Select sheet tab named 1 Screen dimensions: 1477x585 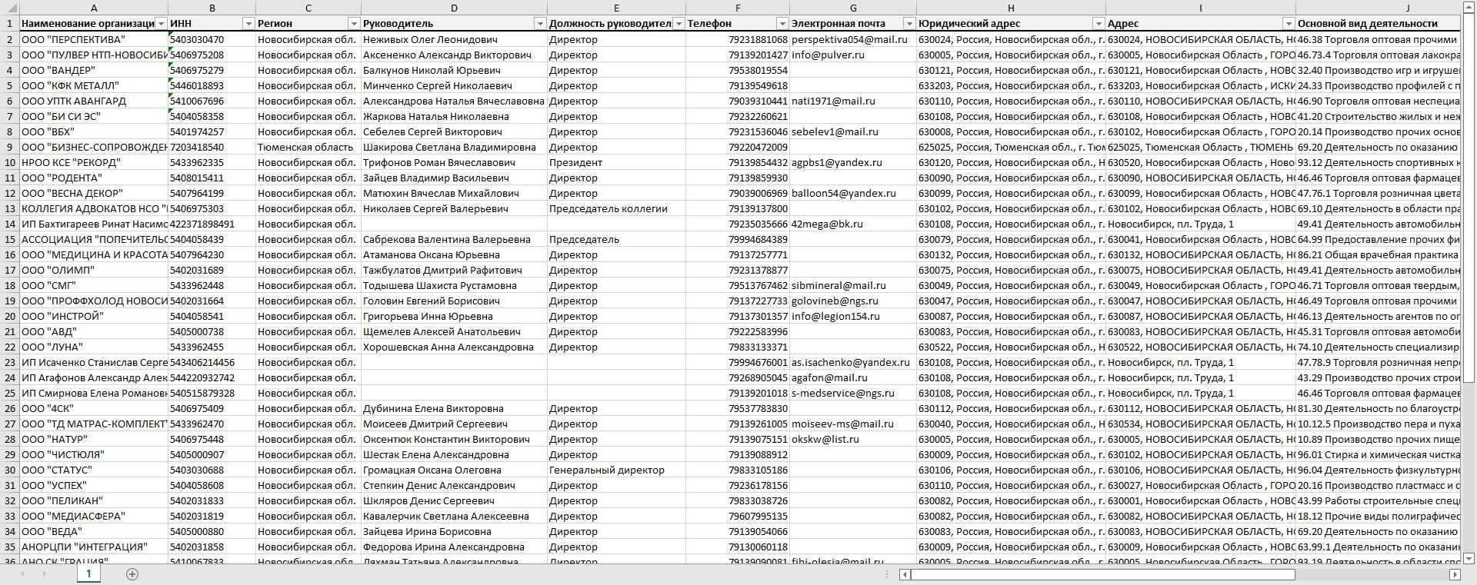coord(88,573)
